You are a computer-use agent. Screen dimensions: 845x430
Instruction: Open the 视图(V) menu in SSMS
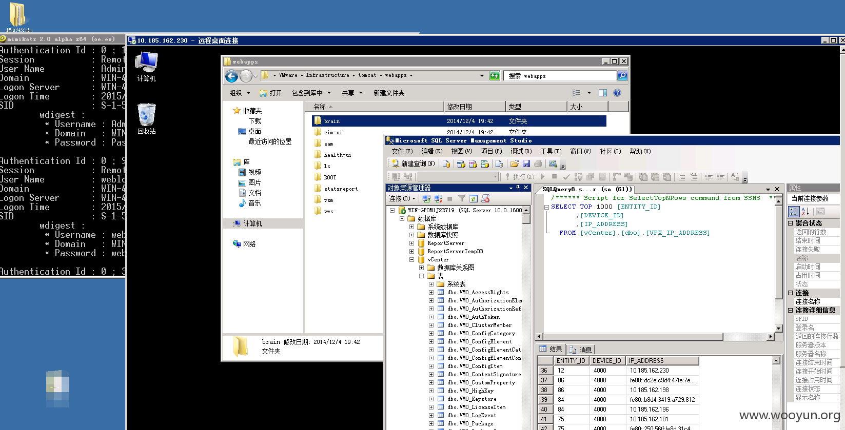point(462,151)
